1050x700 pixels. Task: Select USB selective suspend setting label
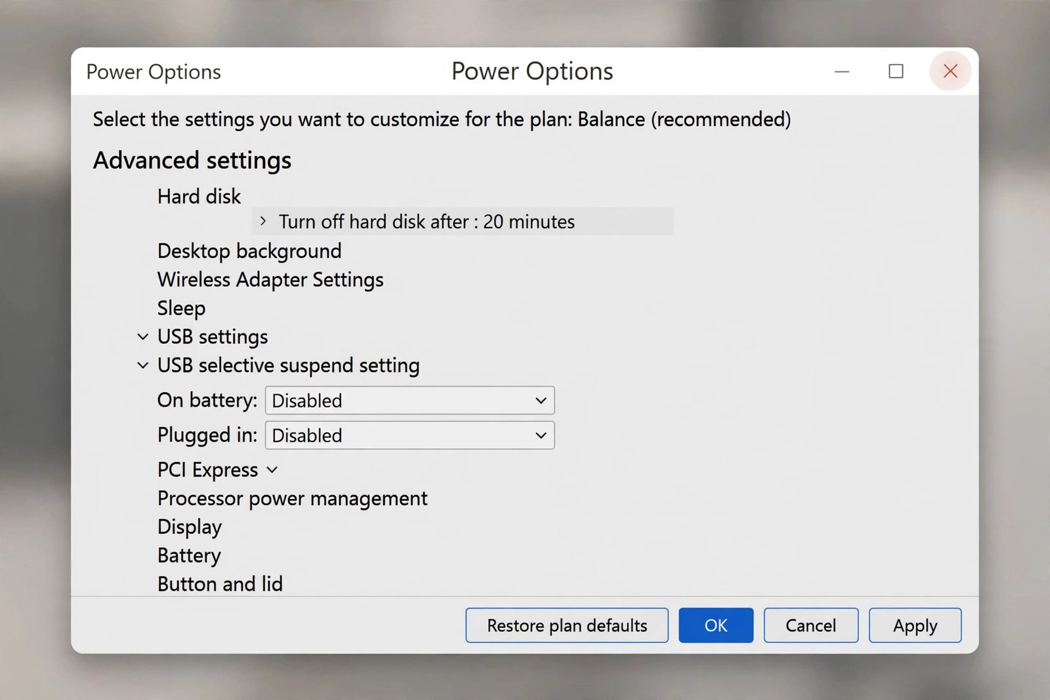(288, 365)
